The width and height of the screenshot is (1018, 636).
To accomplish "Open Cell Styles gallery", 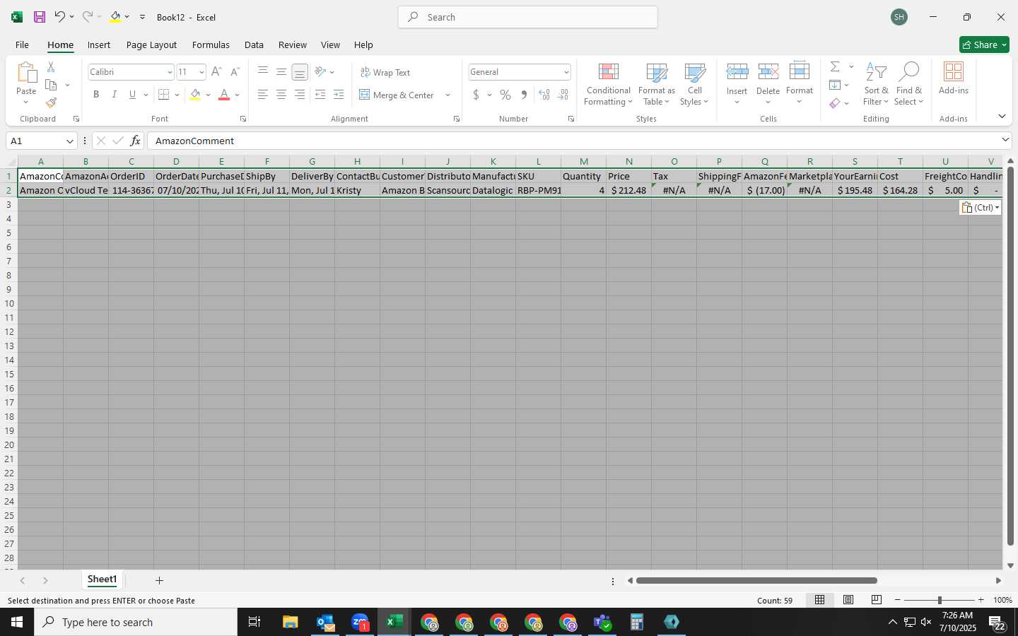I will pyautogui.click(x=694, y=84).
